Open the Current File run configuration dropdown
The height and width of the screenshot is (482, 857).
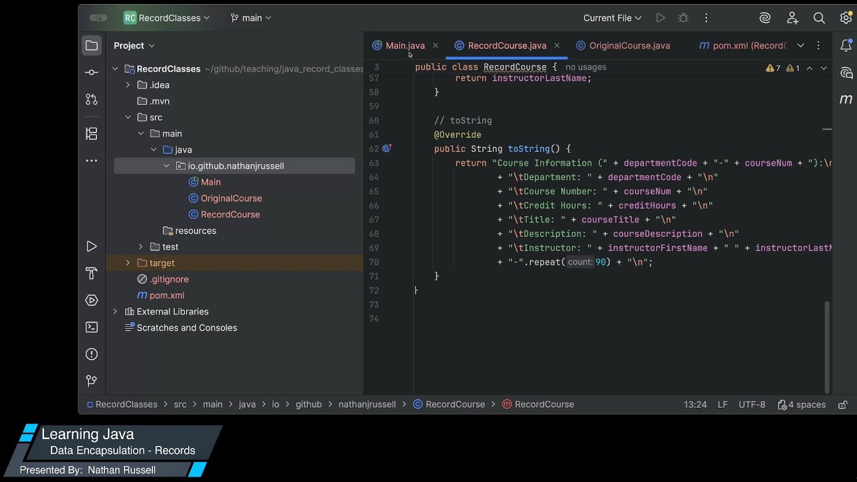(612, 18)
